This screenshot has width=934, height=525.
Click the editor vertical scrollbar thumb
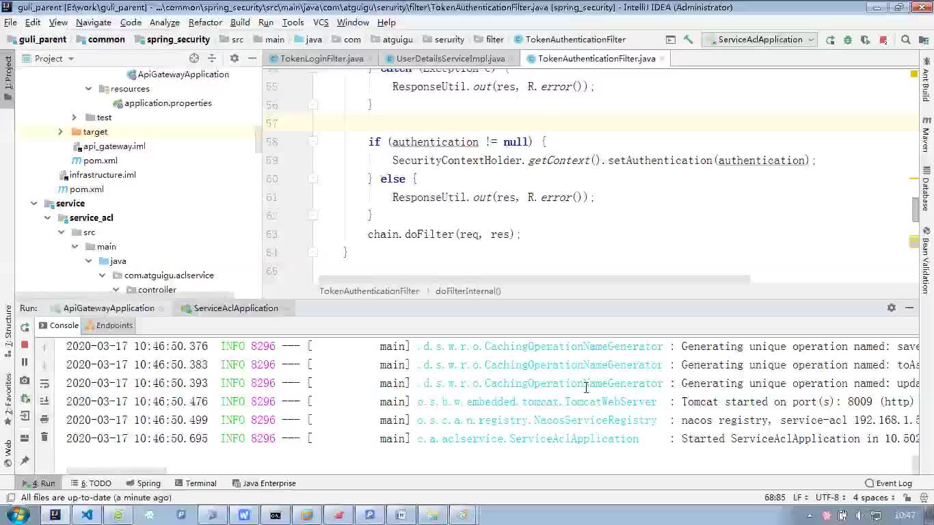[916, 209]
